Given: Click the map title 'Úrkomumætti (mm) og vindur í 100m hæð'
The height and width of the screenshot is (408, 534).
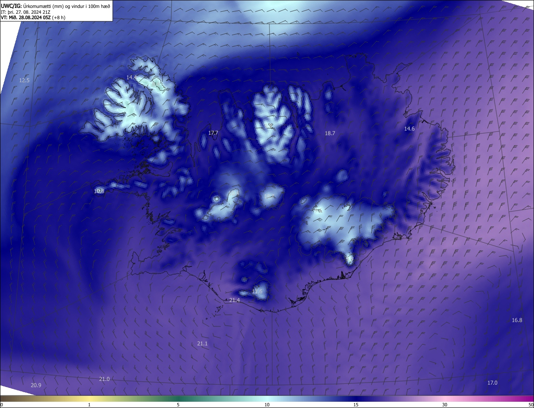Looking at the screenshot, I should coord(67,6).
